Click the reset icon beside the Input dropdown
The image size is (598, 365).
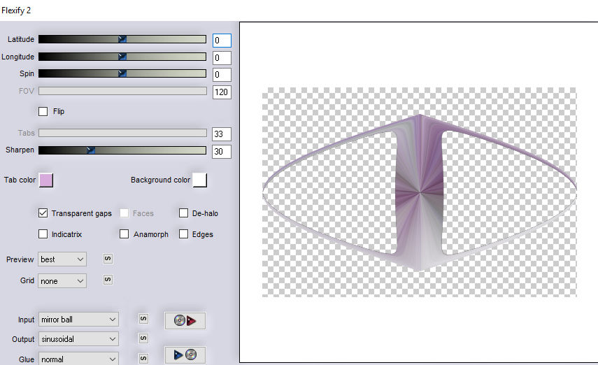(143, 319)
